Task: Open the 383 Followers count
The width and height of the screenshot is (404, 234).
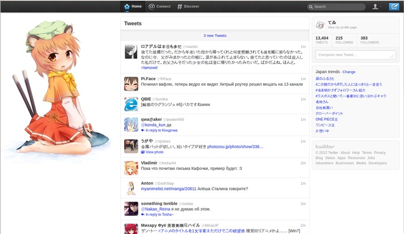Action: (x=370, y=40)
